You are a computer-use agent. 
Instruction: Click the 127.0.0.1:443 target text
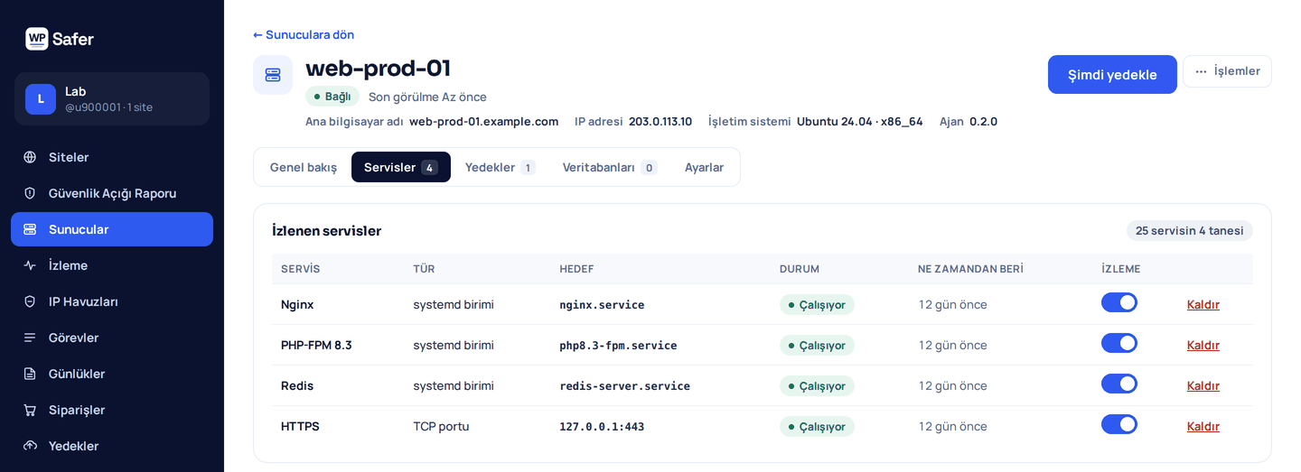click(x=603, y=427)
